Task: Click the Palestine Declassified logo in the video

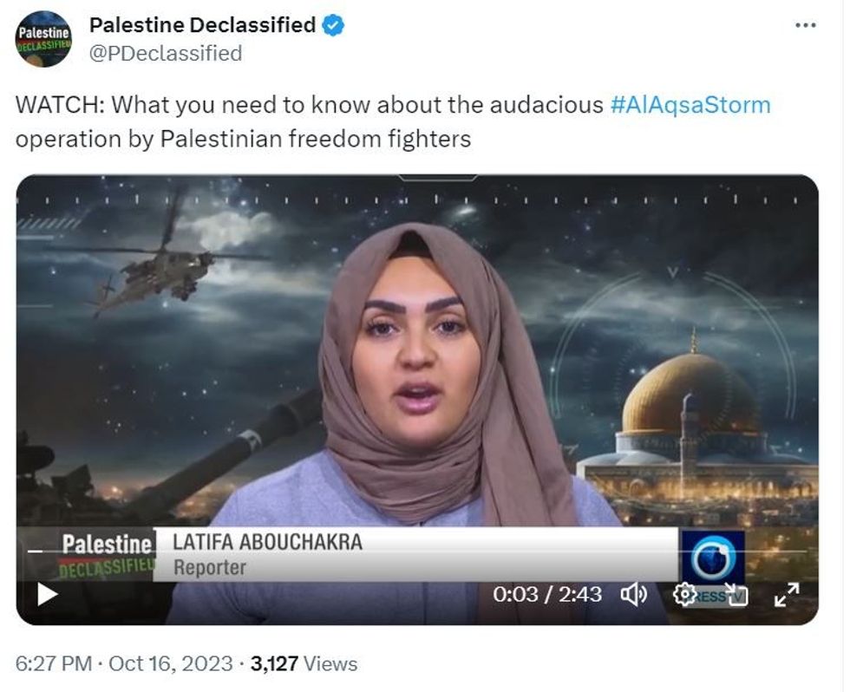Action: (106, 554)
